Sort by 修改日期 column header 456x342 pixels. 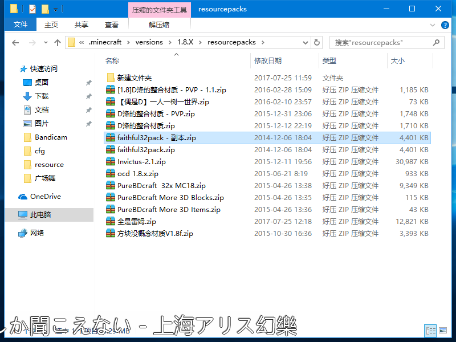(268, 61)
